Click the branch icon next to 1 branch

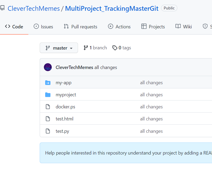[86, 48]
